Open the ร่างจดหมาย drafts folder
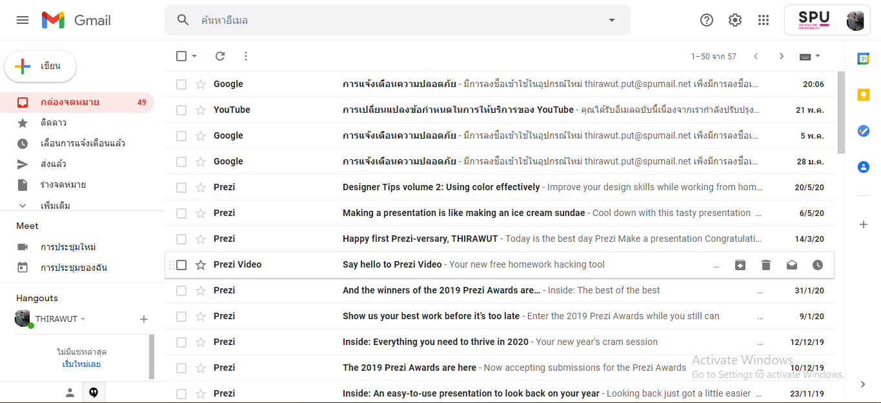Image resolution: width=881 pixels, height=403 pixels. 77,184
